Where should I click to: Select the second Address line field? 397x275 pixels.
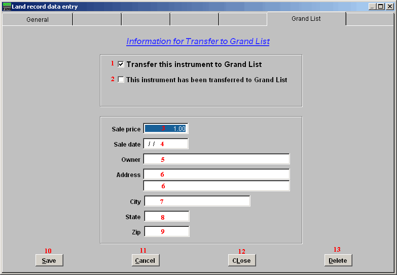pos(216,186)
